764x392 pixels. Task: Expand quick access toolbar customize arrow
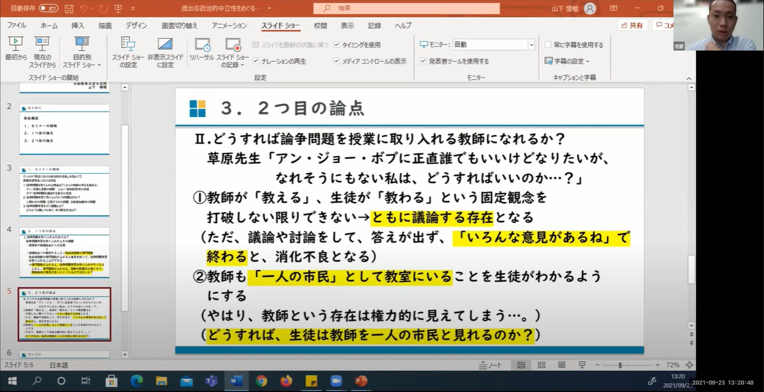click(133, 8)
